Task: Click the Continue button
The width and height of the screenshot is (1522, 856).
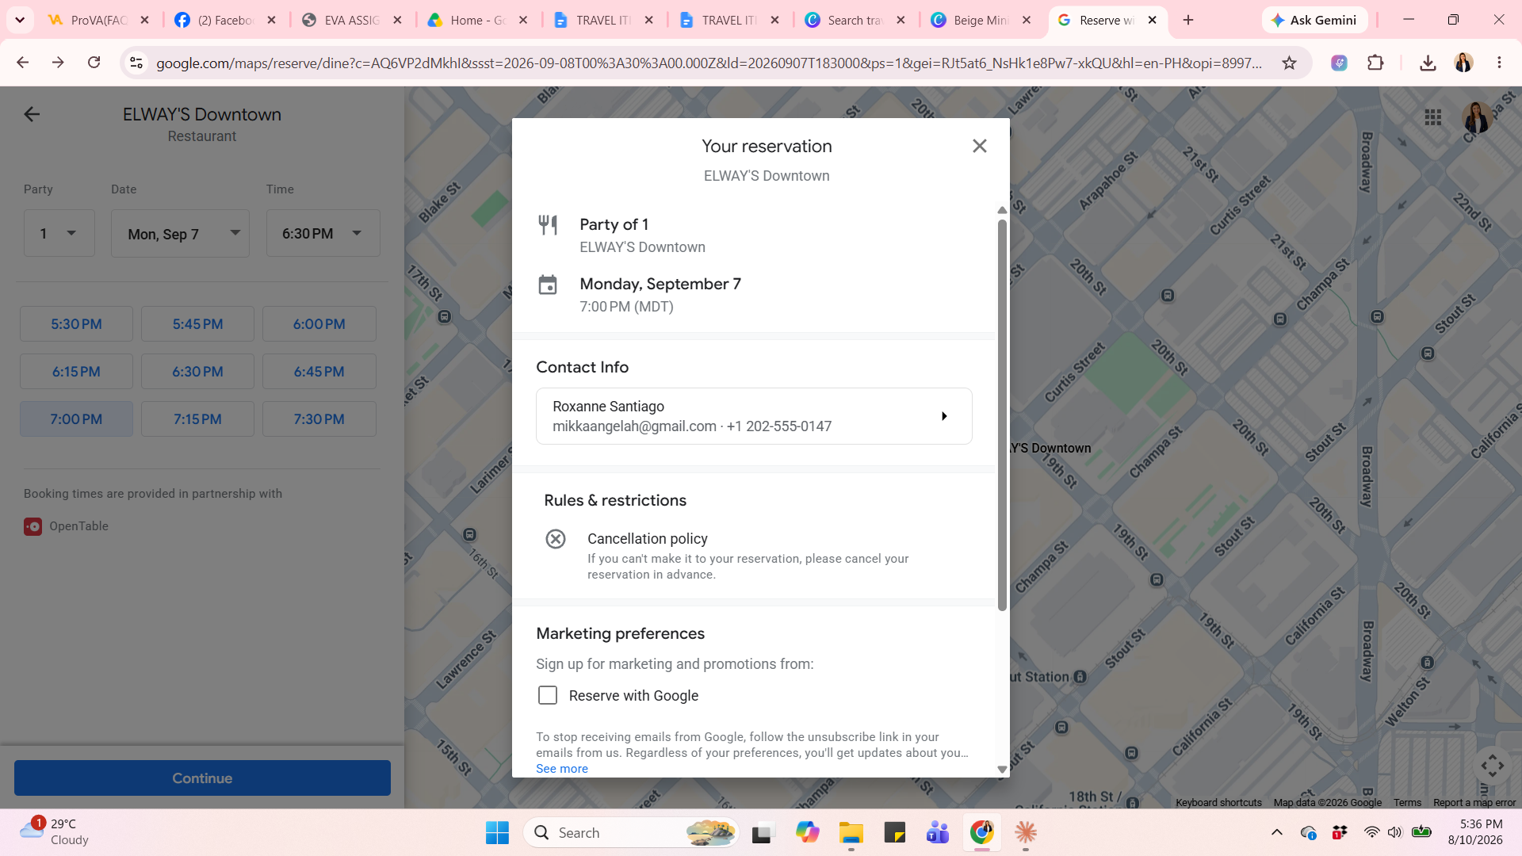Action: tap(202, 778)
